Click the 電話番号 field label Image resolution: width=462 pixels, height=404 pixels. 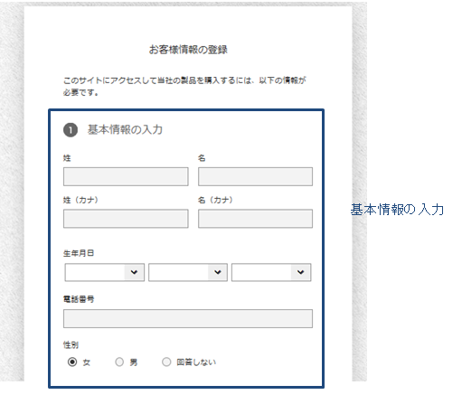(x=79, y=299)
